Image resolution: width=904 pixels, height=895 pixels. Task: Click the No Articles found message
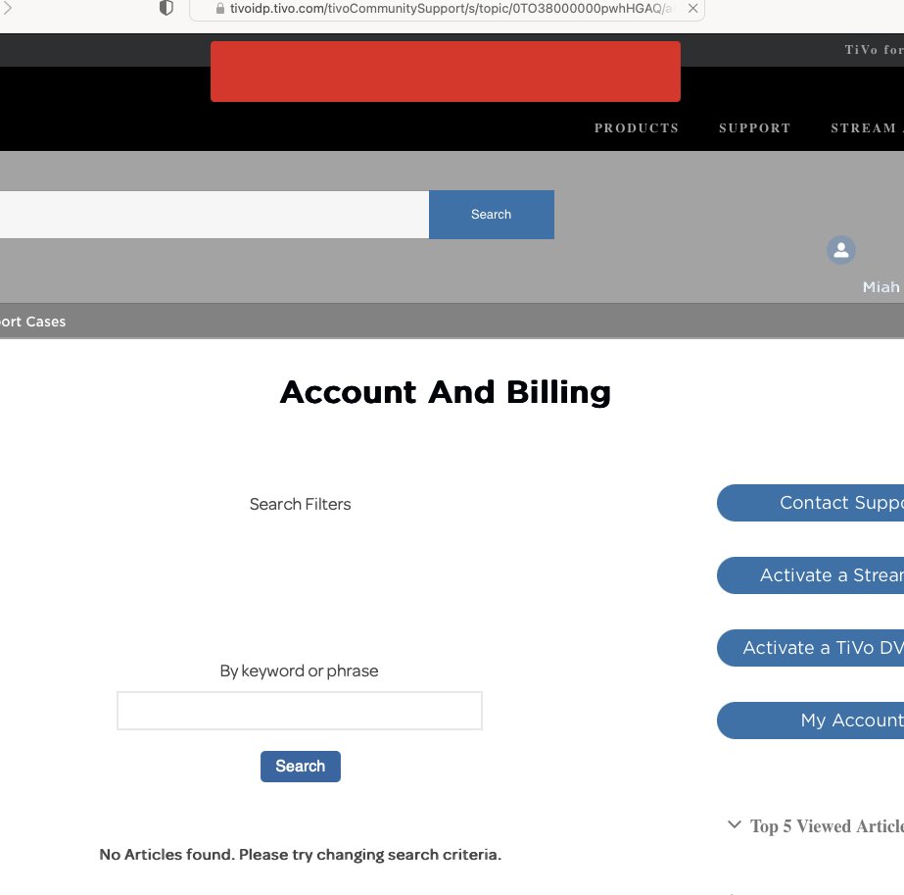301,855
